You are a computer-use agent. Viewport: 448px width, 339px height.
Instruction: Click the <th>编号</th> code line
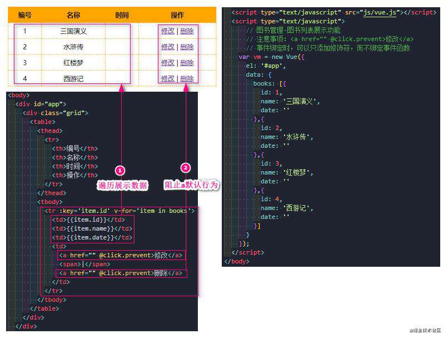click(75, 148)
